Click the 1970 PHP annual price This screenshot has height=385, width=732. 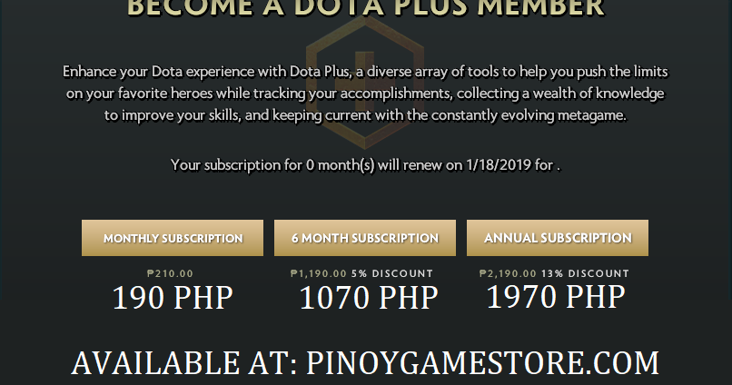click(556, 297)
